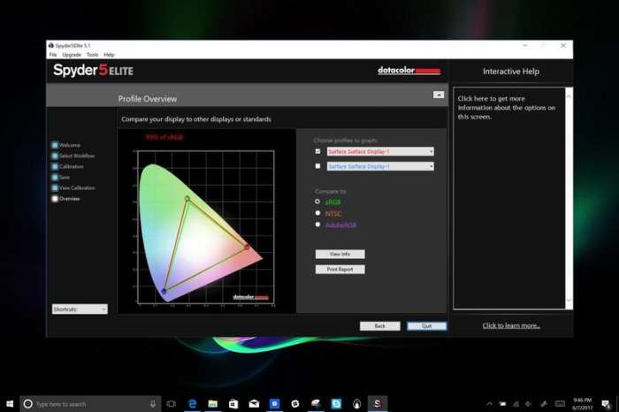Click the touch keyboard tray icon
619x412 pixels.
point(560,404)
